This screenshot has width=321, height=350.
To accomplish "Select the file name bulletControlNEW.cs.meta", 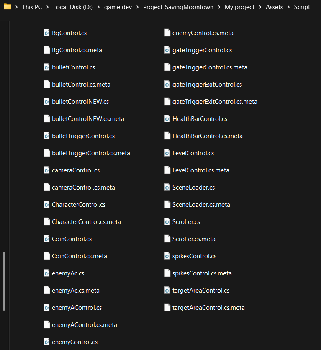I will point(88,119).
